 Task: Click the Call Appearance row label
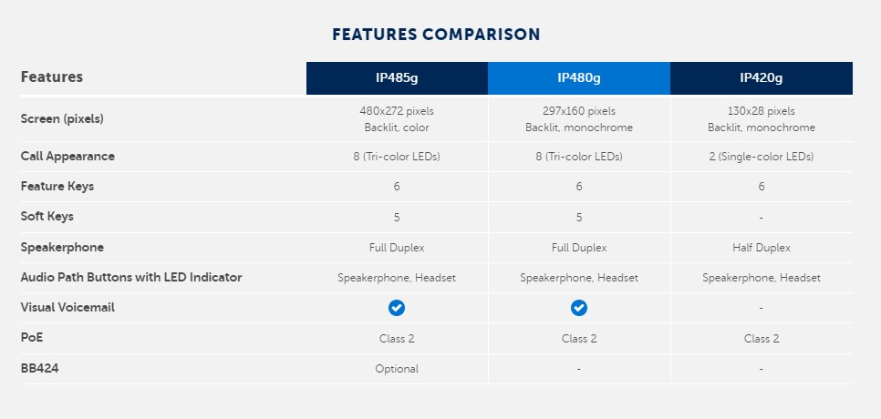pos(67,156)
